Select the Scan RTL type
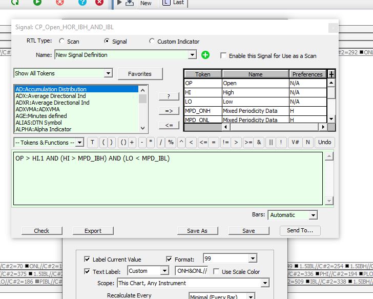This screenshot has width=373, height=299. coord(62,42)
